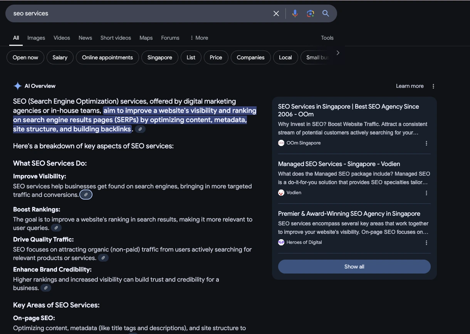470x334 pixels.
Task: Go to the Maps tab
Action: (x=146, y=38)
